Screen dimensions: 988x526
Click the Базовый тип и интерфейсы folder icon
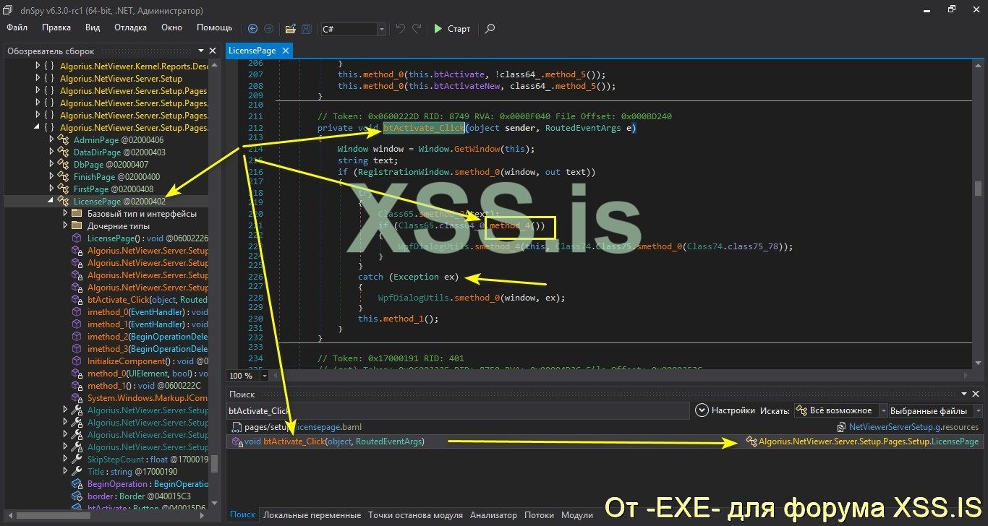(x=77, y=213)
